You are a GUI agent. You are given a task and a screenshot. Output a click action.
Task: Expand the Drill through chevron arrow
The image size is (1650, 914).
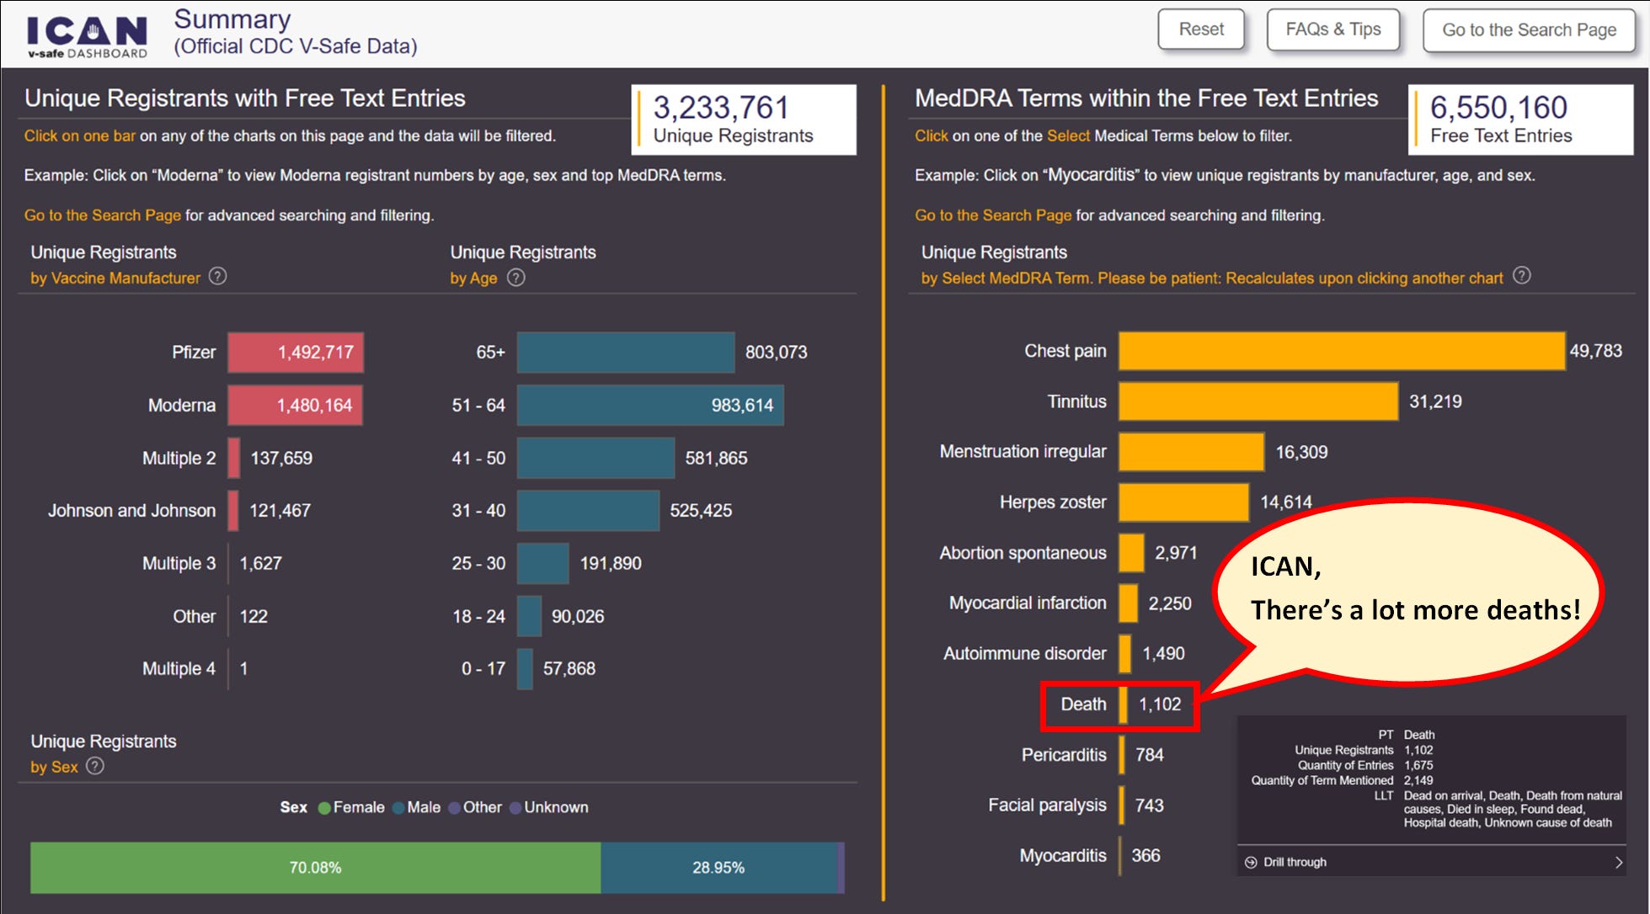1618,862
